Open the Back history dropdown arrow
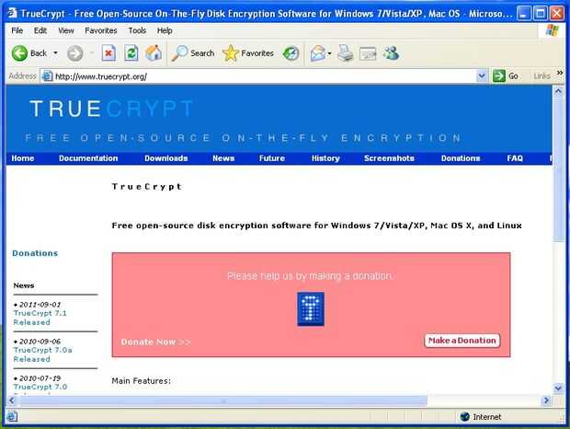The height and width of the screenshot is (429, 570). click(55, 53)
